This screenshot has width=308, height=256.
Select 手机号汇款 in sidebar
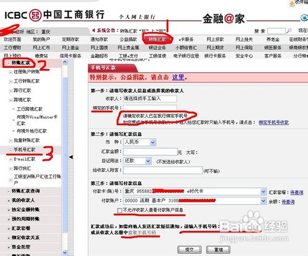(x=25, y=150)
